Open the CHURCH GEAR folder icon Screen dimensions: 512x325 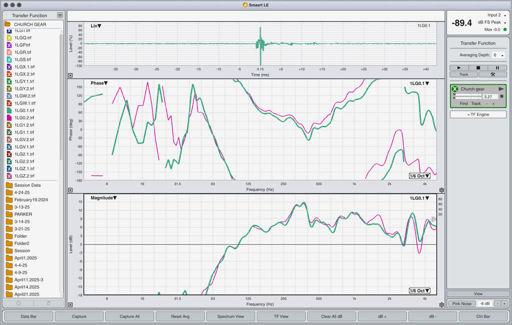point(7,24)
